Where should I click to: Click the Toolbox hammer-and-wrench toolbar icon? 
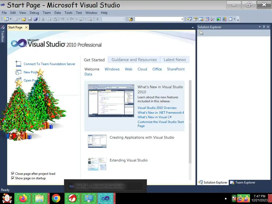point(213,19)
